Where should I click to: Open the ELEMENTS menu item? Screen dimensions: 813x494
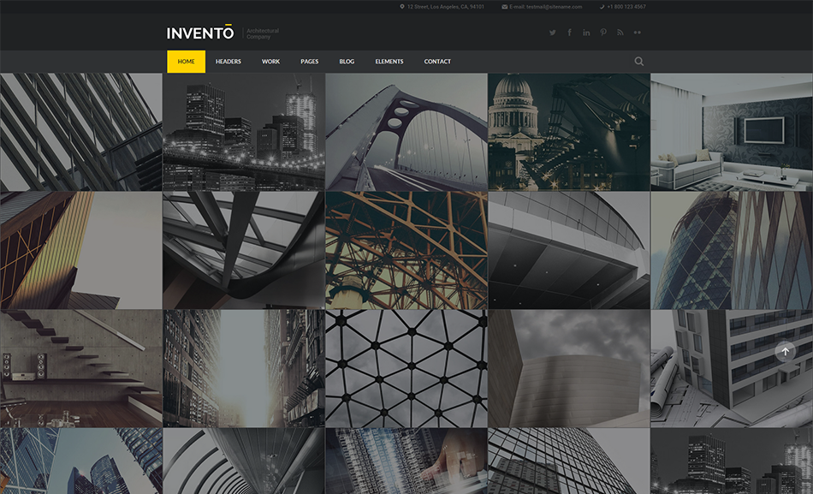[389, 62]
